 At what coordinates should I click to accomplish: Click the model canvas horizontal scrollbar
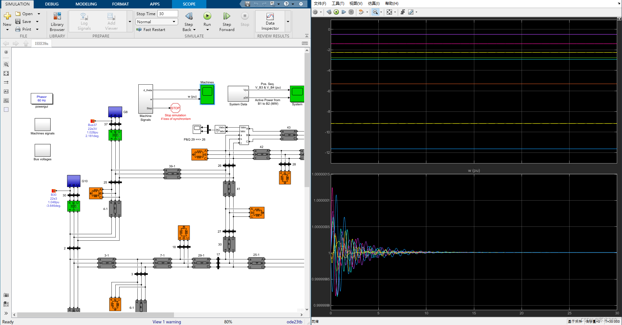pos(96,314)
